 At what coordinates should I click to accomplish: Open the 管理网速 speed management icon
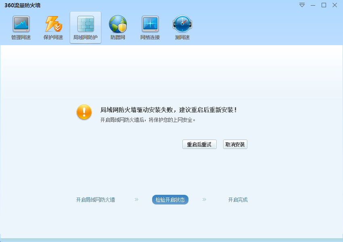pyautogui.click(x=21, y=25)
